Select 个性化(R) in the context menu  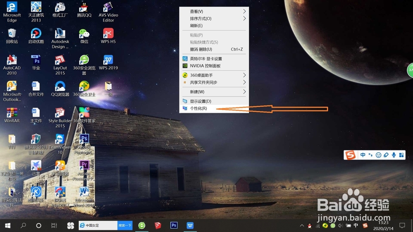[x=214, y=108]
